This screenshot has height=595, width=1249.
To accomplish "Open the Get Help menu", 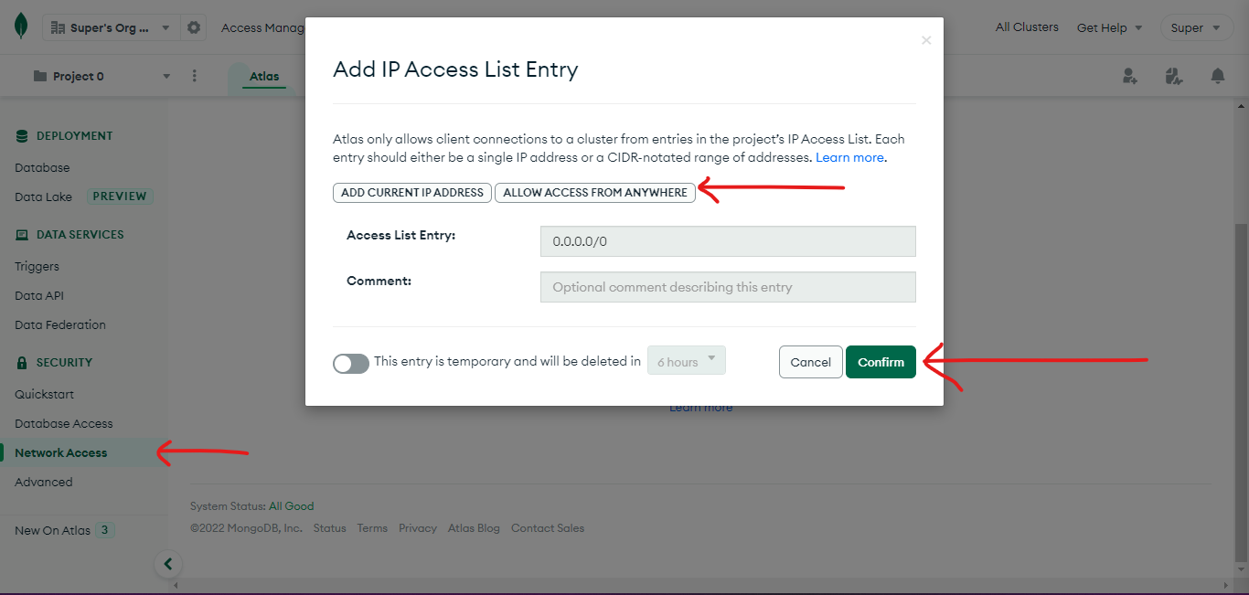I will point(1110,27).
